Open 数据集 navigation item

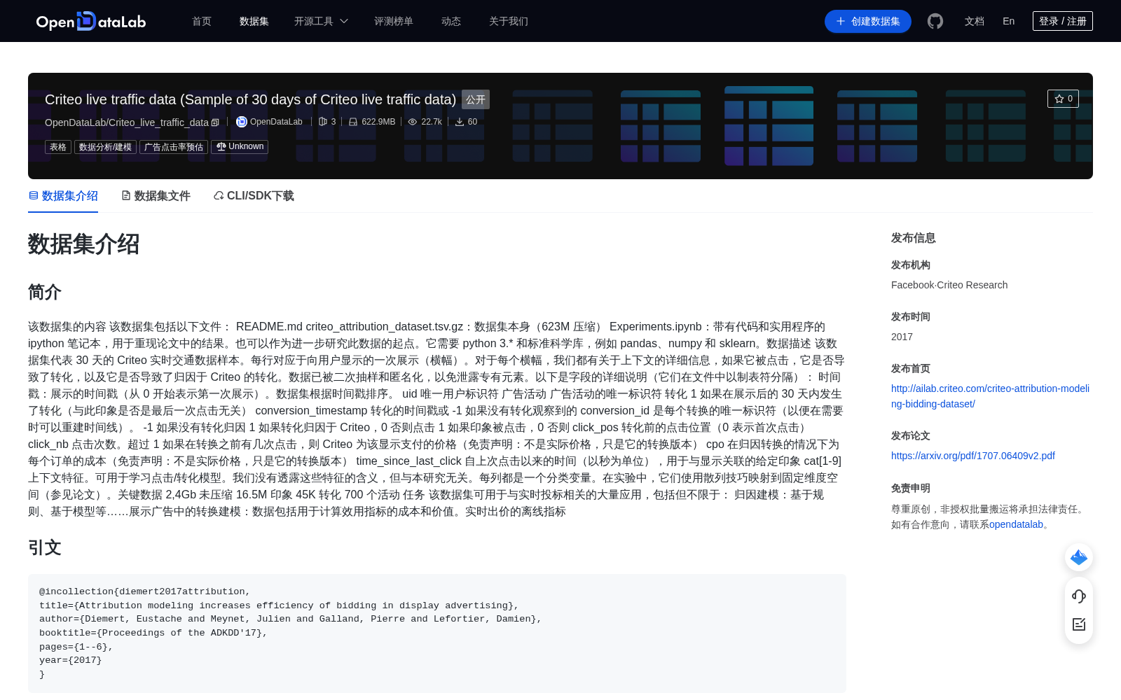coord(254,21)
